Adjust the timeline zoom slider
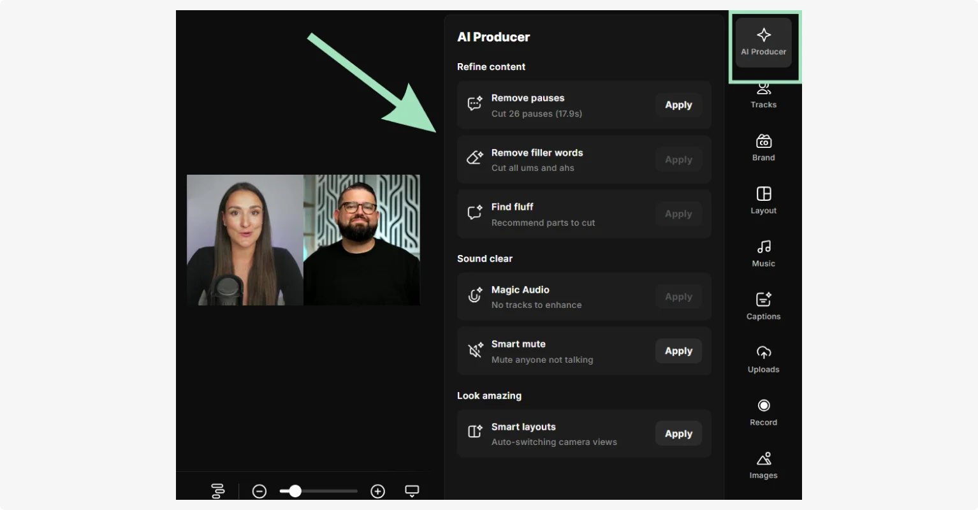 coord(295,491)
